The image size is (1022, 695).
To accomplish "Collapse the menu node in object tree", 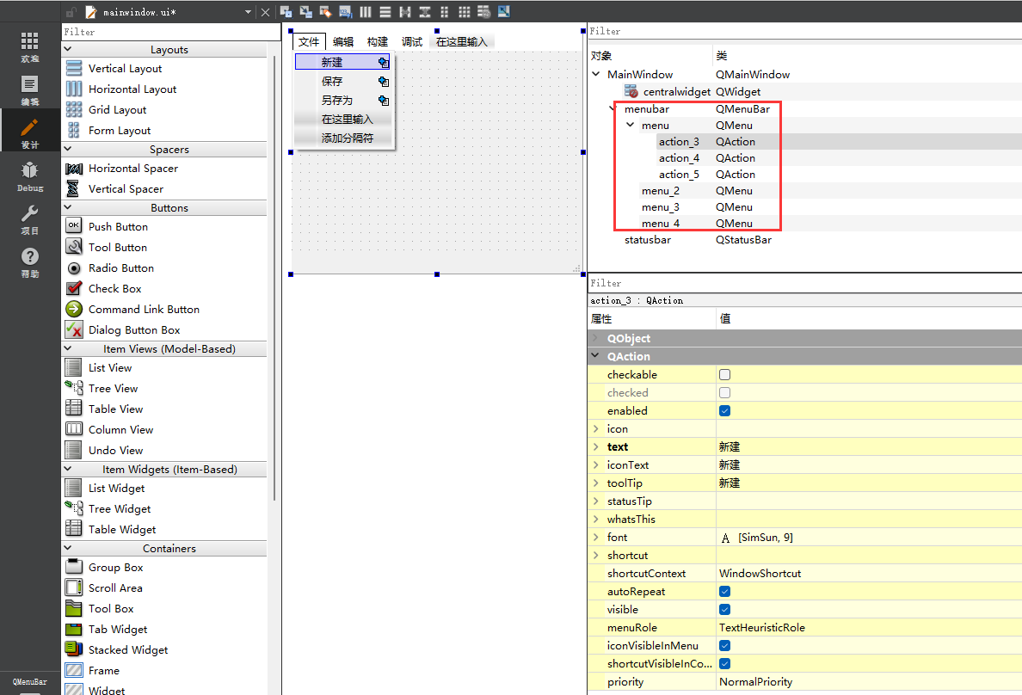I will click(x=630, y=125).
